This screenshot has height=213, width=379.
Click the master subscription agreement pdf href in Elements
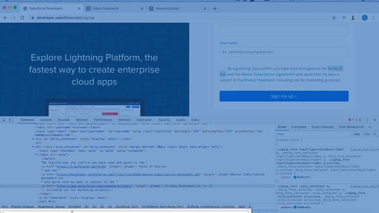point(129,175)
